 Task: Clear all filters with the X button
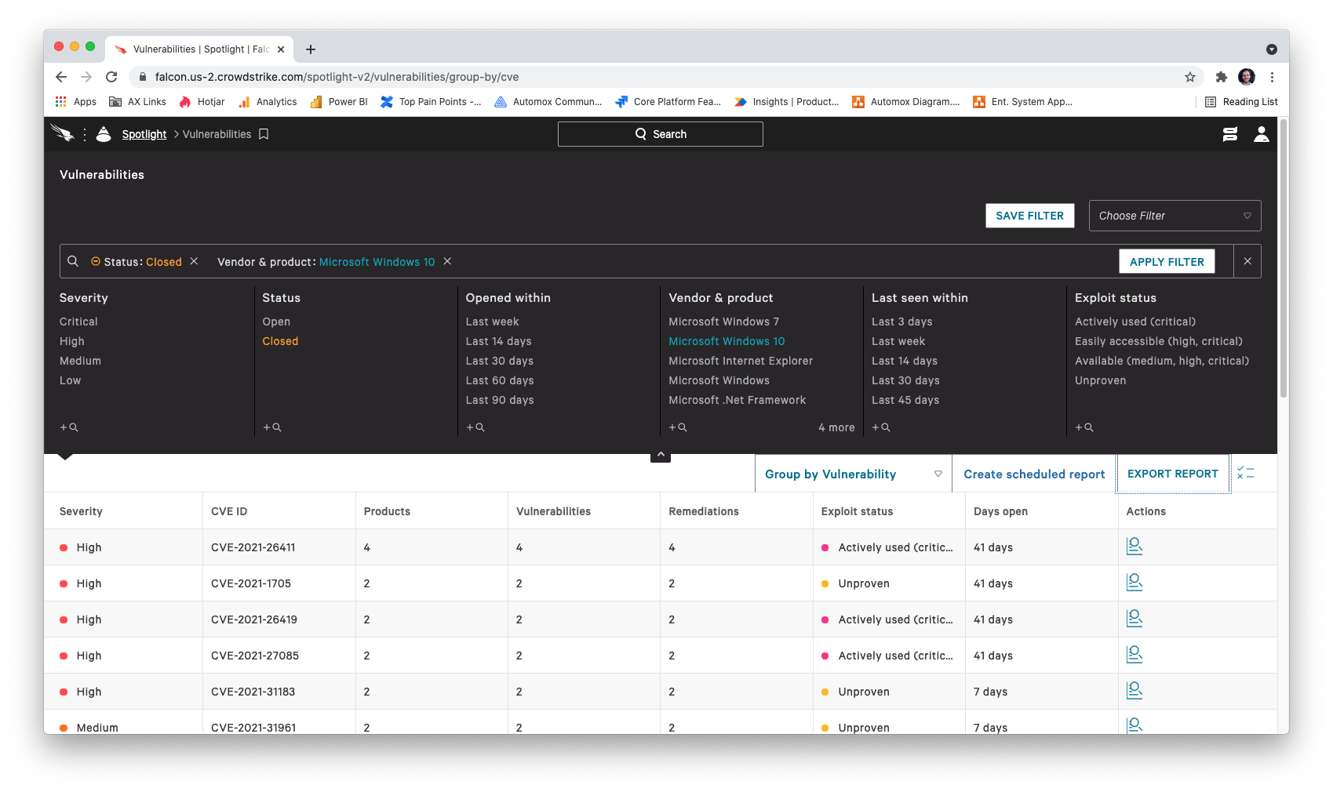pos(1247,261)
